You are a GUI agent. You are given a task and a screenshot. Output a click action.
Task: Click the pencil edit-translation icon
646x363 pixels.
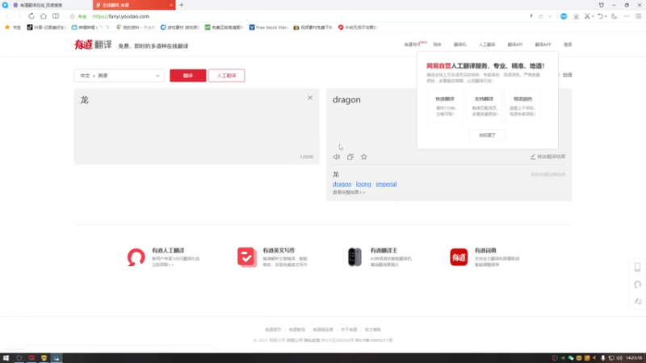(533, 156)
